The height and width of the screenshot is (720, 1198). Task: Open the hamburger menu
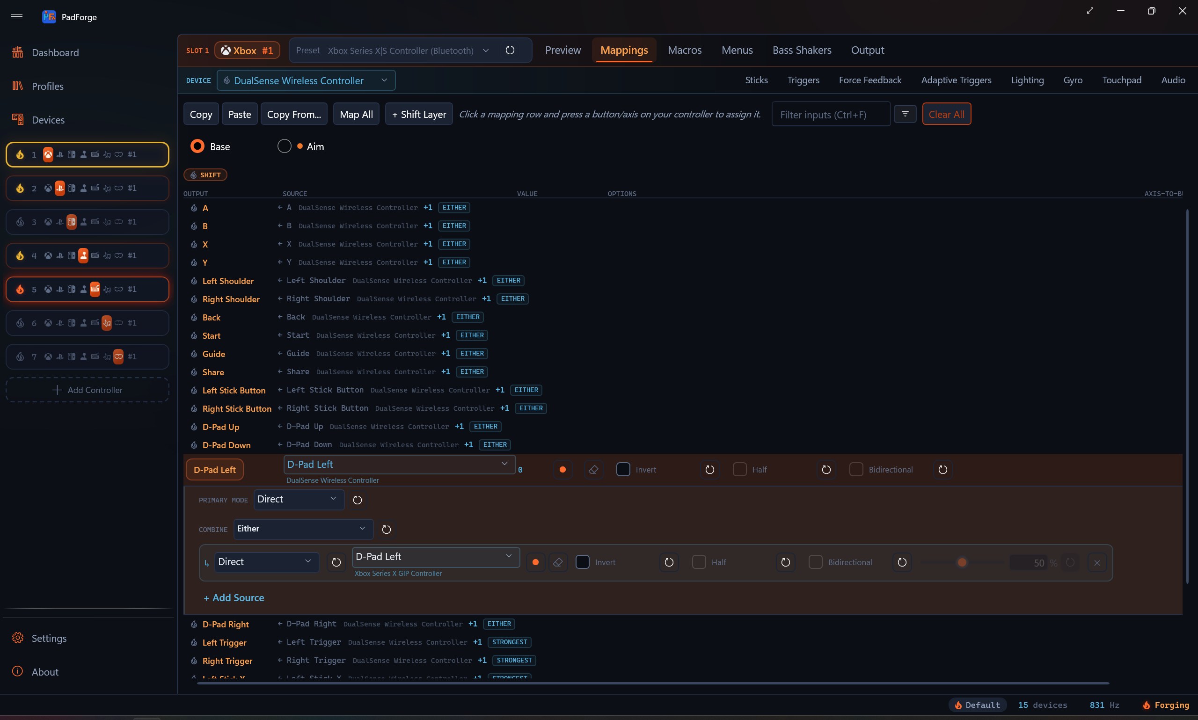point(16,16)
